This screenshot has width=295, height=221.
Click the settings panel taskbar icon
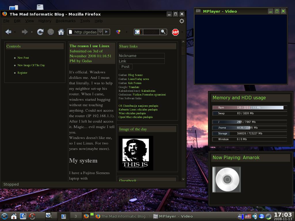(x=23, y=216)
